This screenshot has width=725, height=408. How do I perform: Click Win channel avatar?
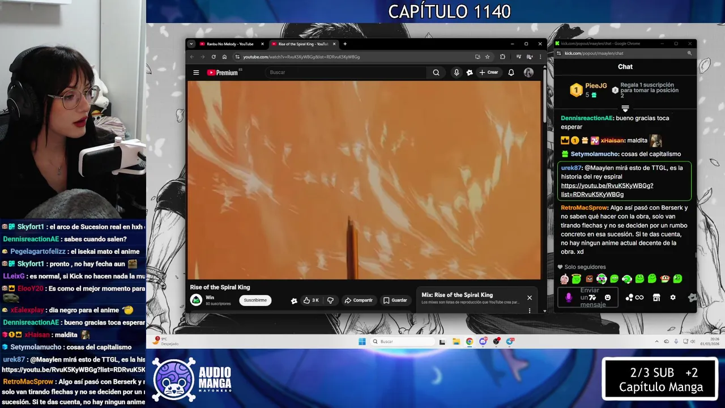pos(196,300)
